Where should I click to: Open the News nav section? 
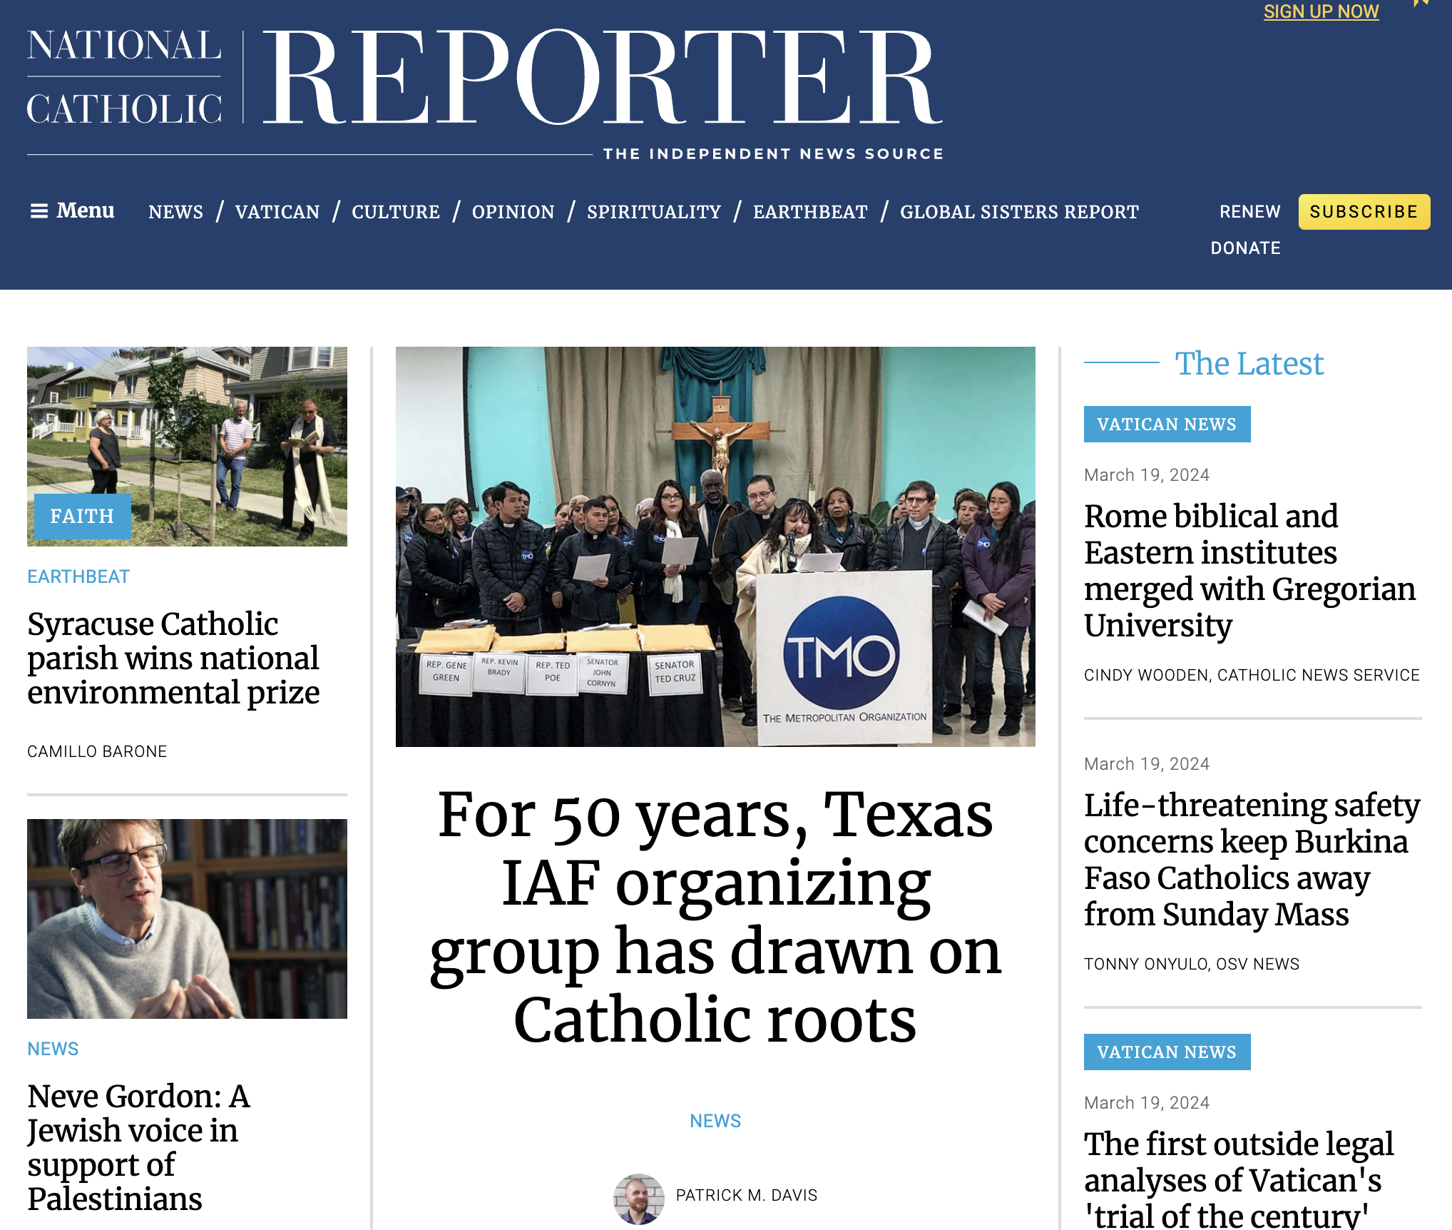175,212
